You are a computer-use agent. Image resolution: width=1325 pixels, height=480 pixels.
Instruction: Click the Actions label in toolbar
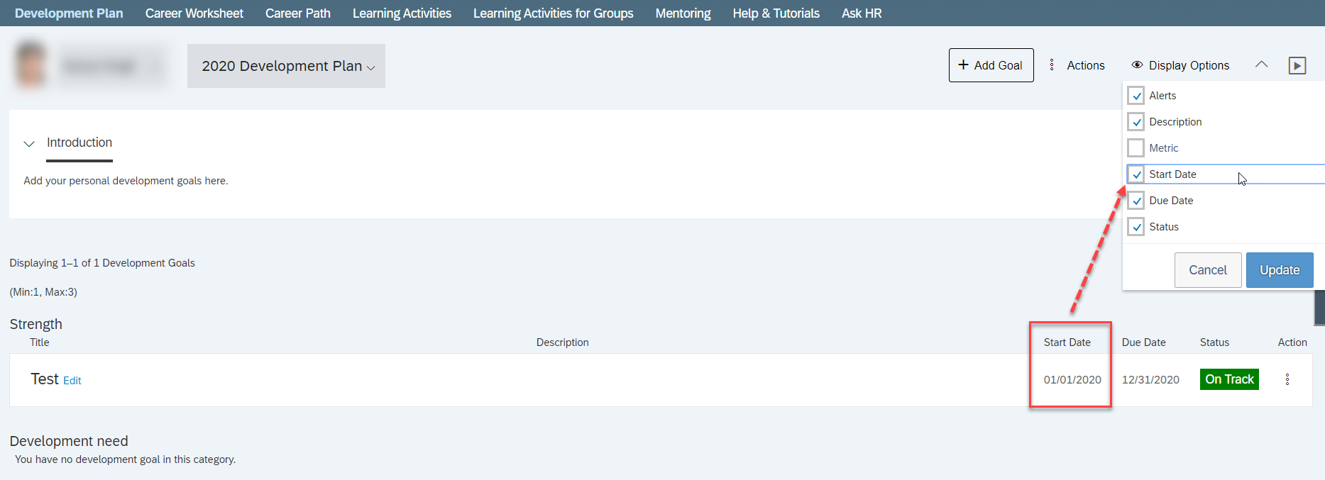click(1086, 65)
